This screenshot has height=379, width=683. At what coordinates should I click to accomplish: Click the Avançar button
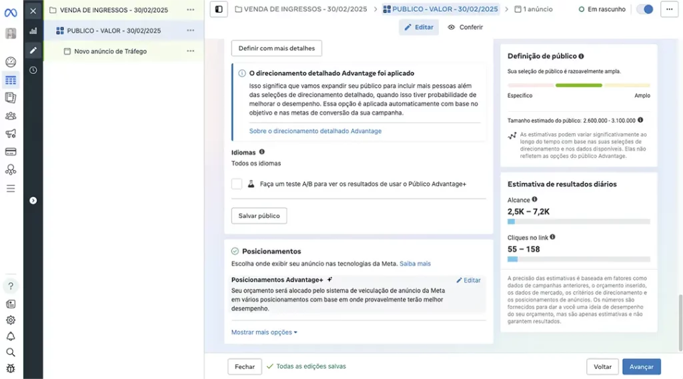pos(641,366)
